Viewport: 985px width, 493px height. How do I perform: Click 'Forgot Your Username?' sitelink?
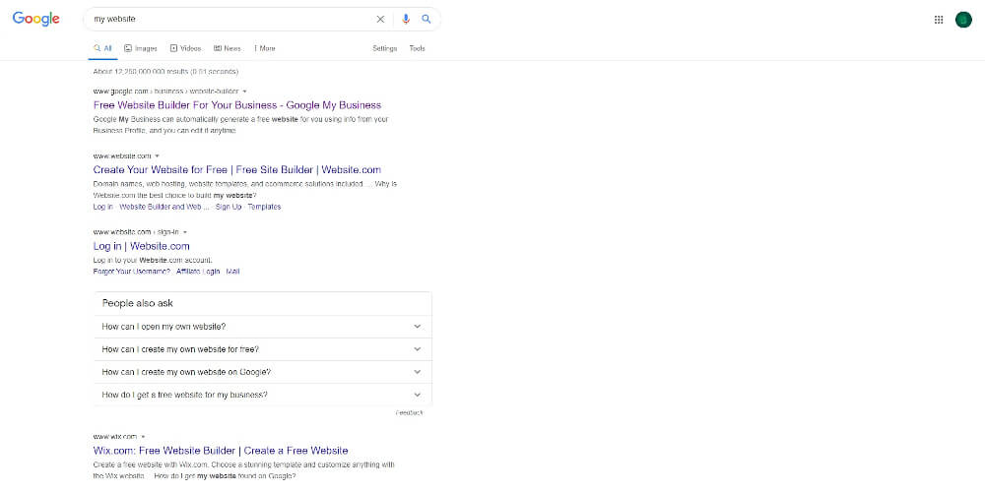pyautogui.click(x=131, y=272)
